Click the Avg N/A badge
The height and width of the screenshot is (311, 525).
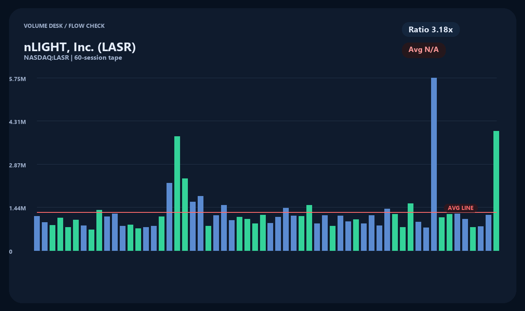[424, 50]
